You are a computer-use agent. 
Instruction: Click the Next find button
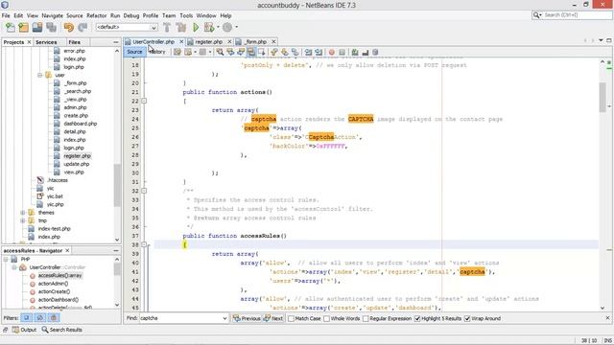pyautogui.click(x=273, y=318)
